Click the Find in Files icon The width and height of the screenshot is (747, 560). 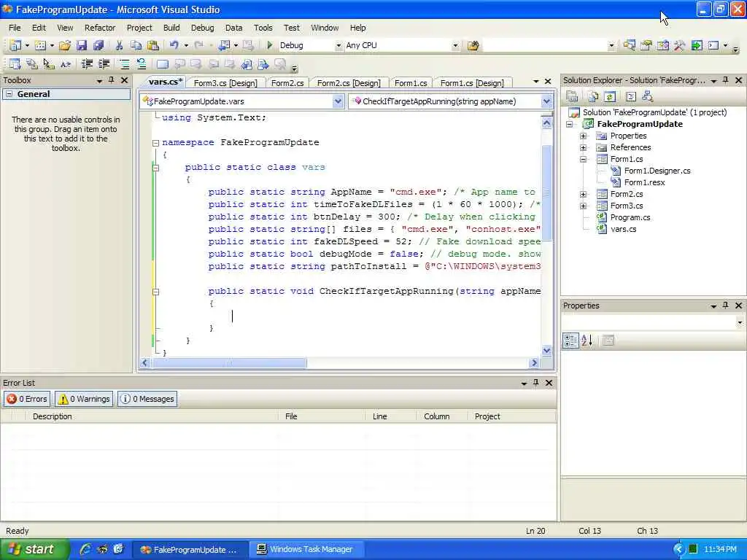click(x=473, y=46)
